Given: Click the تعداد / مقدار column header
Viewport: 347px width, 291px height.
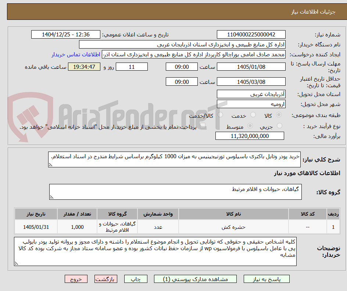Looking at the screenshot, I should click(x=77, y=214).
